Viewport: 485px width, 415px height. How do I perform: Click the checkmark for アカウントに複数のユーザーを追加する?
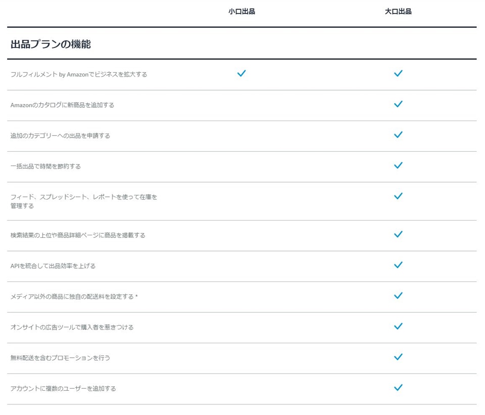(398, 388)
